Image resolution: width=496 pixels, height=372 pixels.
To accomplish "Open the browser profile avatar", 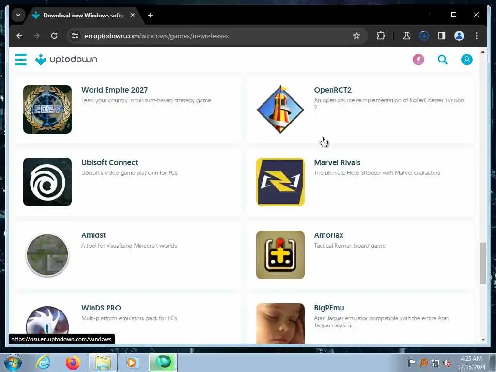I will pyautogui.click(x=459, y=36).
